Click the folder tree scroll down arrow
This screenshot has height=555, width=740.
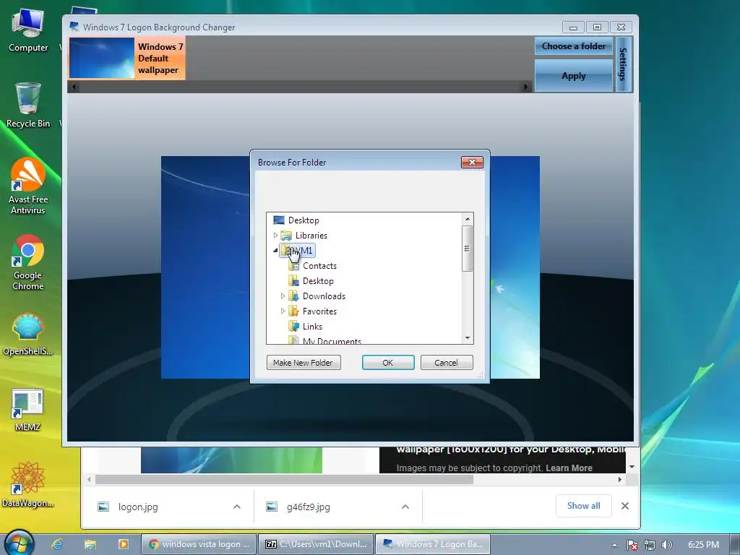pos(468,338)
